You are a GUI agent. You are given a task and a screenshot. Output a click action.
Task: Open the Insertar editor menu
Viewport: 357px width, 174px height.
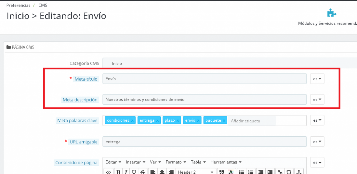(x=135, y=162)
